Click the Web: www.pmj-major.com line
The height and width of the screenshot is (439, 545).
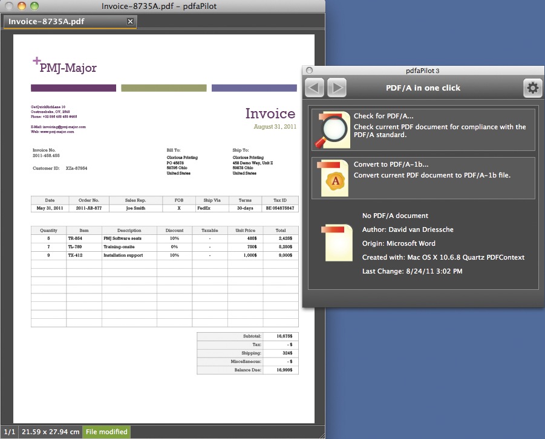[52, 132]
